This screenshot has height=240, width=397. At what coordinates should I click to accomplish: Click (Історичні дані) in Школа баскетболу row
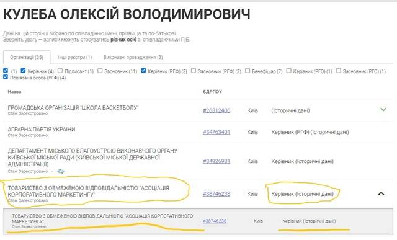290,110
